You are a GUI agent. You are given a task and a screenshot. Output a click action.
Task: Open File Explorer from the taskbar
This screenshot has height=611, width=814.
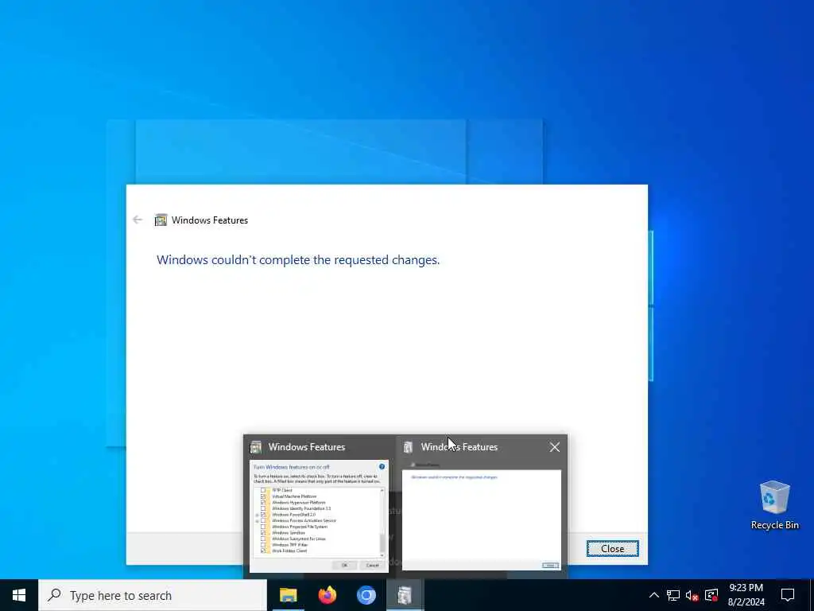(288, 595)
